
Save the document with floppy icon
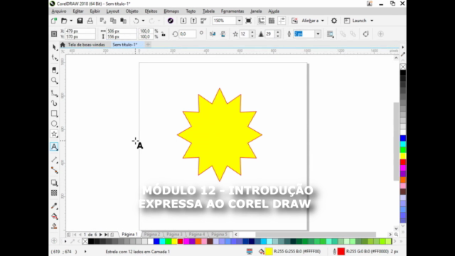click(x=80, y=21)
